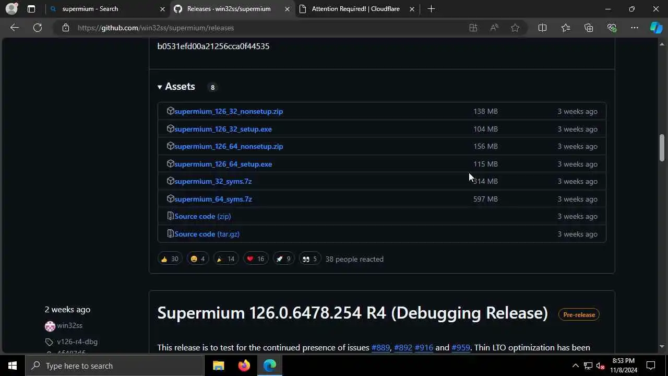Viewport: 668px width, 376px height.
Task: Close the Attention Required Cloudflare tab
Action: [412, 9]
